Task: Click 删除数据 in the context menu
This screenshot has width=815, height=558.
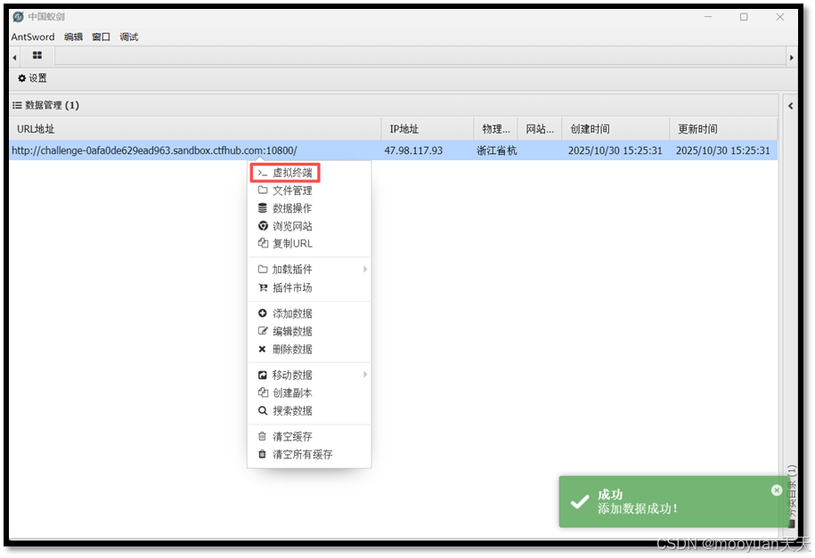Action: (292, 349)
